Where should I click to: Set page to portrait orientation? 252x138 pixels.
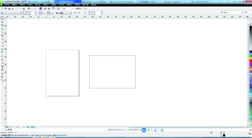tap(41, 13)
